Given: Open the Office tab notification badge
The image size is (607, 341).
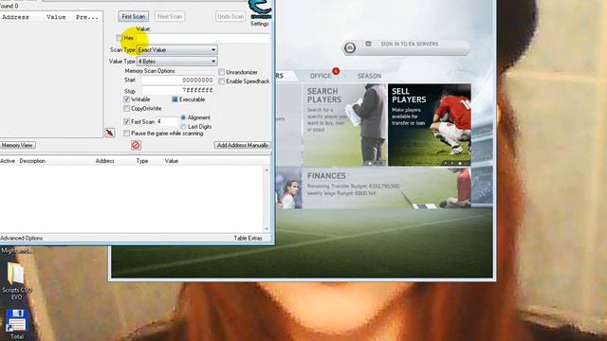Looking at the screenshot, I should pyautogui.click(x=336, y=71).
